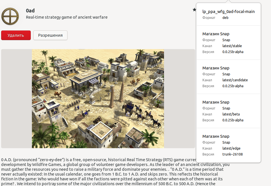Select the Snap source with latest/edge channel
Viewport: 271px width, 186px height.
[x=228, y=145]
